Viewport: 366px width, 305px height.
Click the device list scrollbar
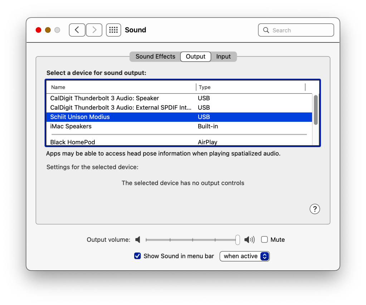(x=316, y=110)
